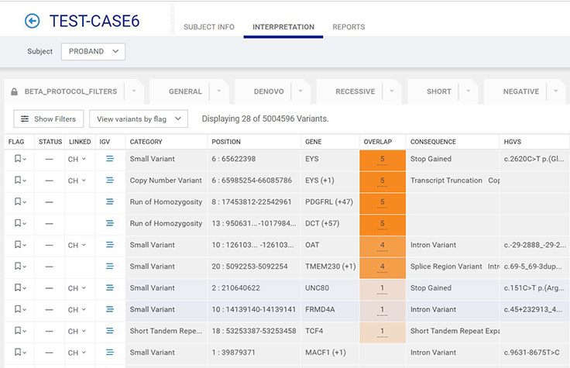
Task: Expand View variants by flag dropdown
Action: coord(139,119)
